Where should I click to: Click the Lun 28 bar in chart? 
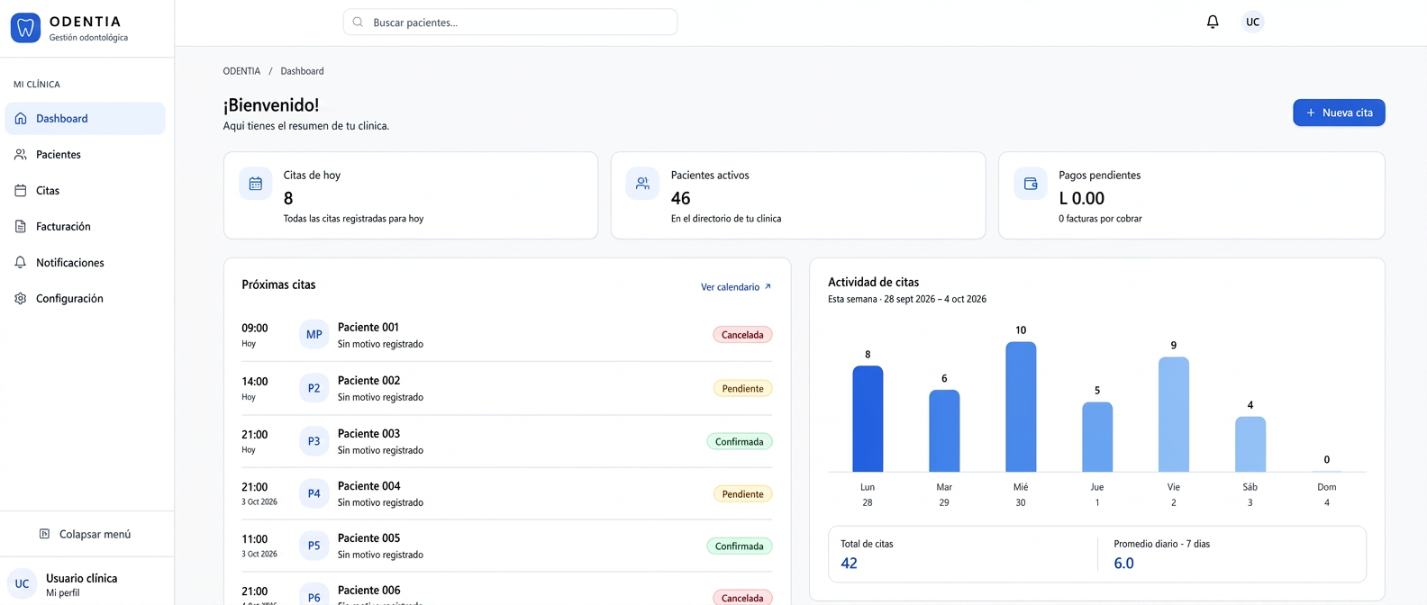[868, 419]
